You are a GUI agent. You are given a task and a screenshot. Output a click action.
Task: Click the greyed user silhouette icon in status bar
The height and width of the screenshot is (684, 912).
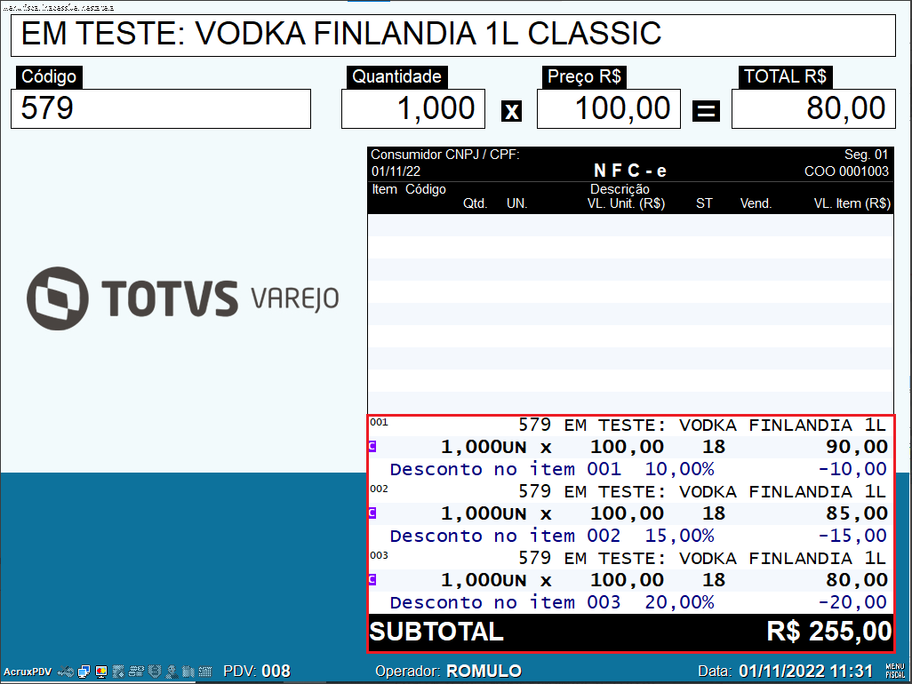[x=172, y=672]
